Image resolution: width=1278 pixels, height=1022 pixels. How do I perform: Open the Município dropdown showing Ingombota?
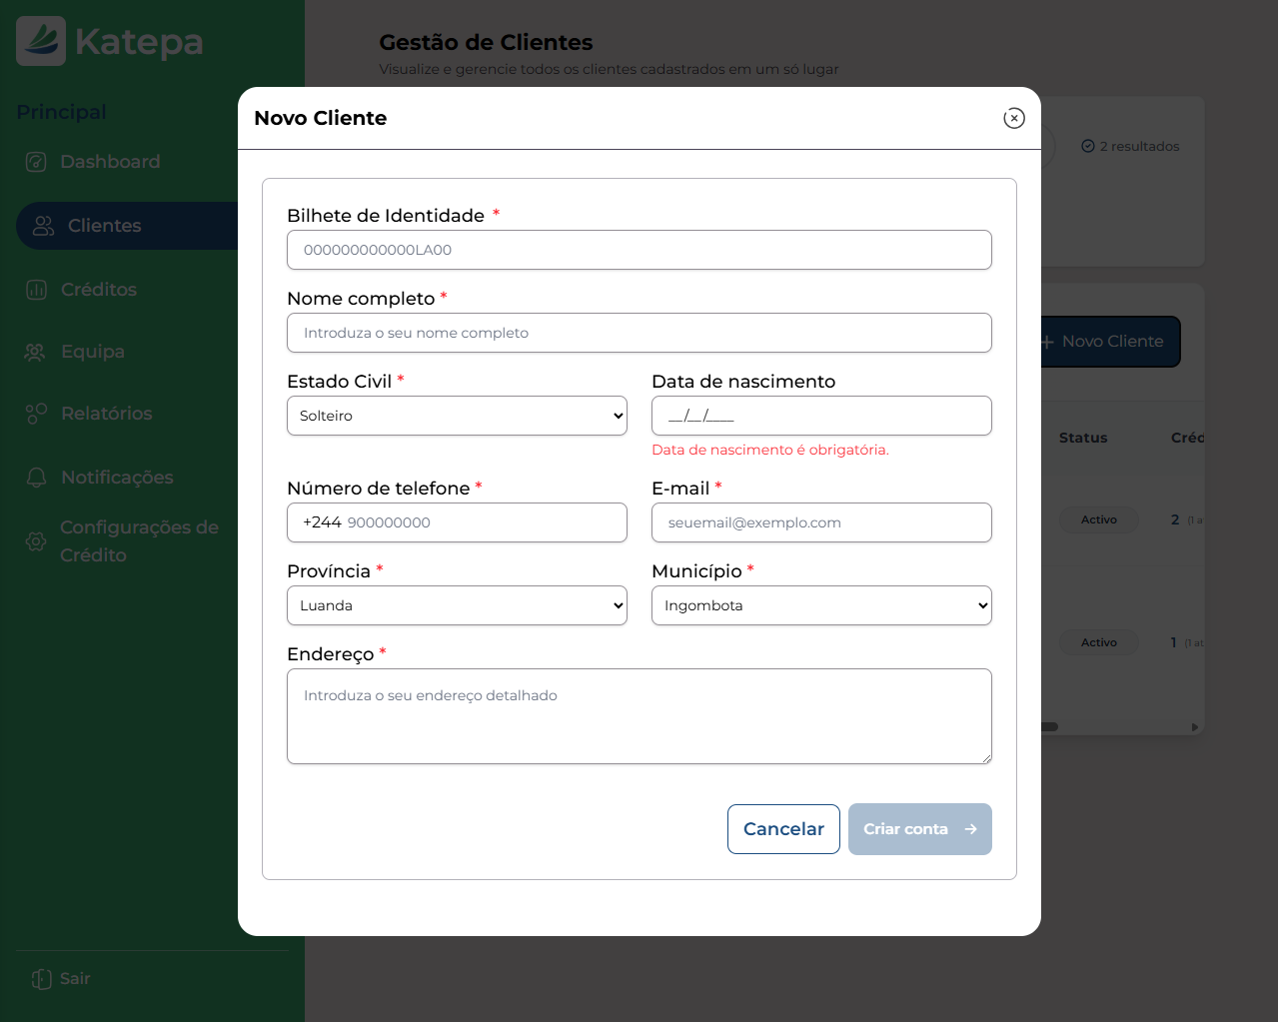point(820,604)
